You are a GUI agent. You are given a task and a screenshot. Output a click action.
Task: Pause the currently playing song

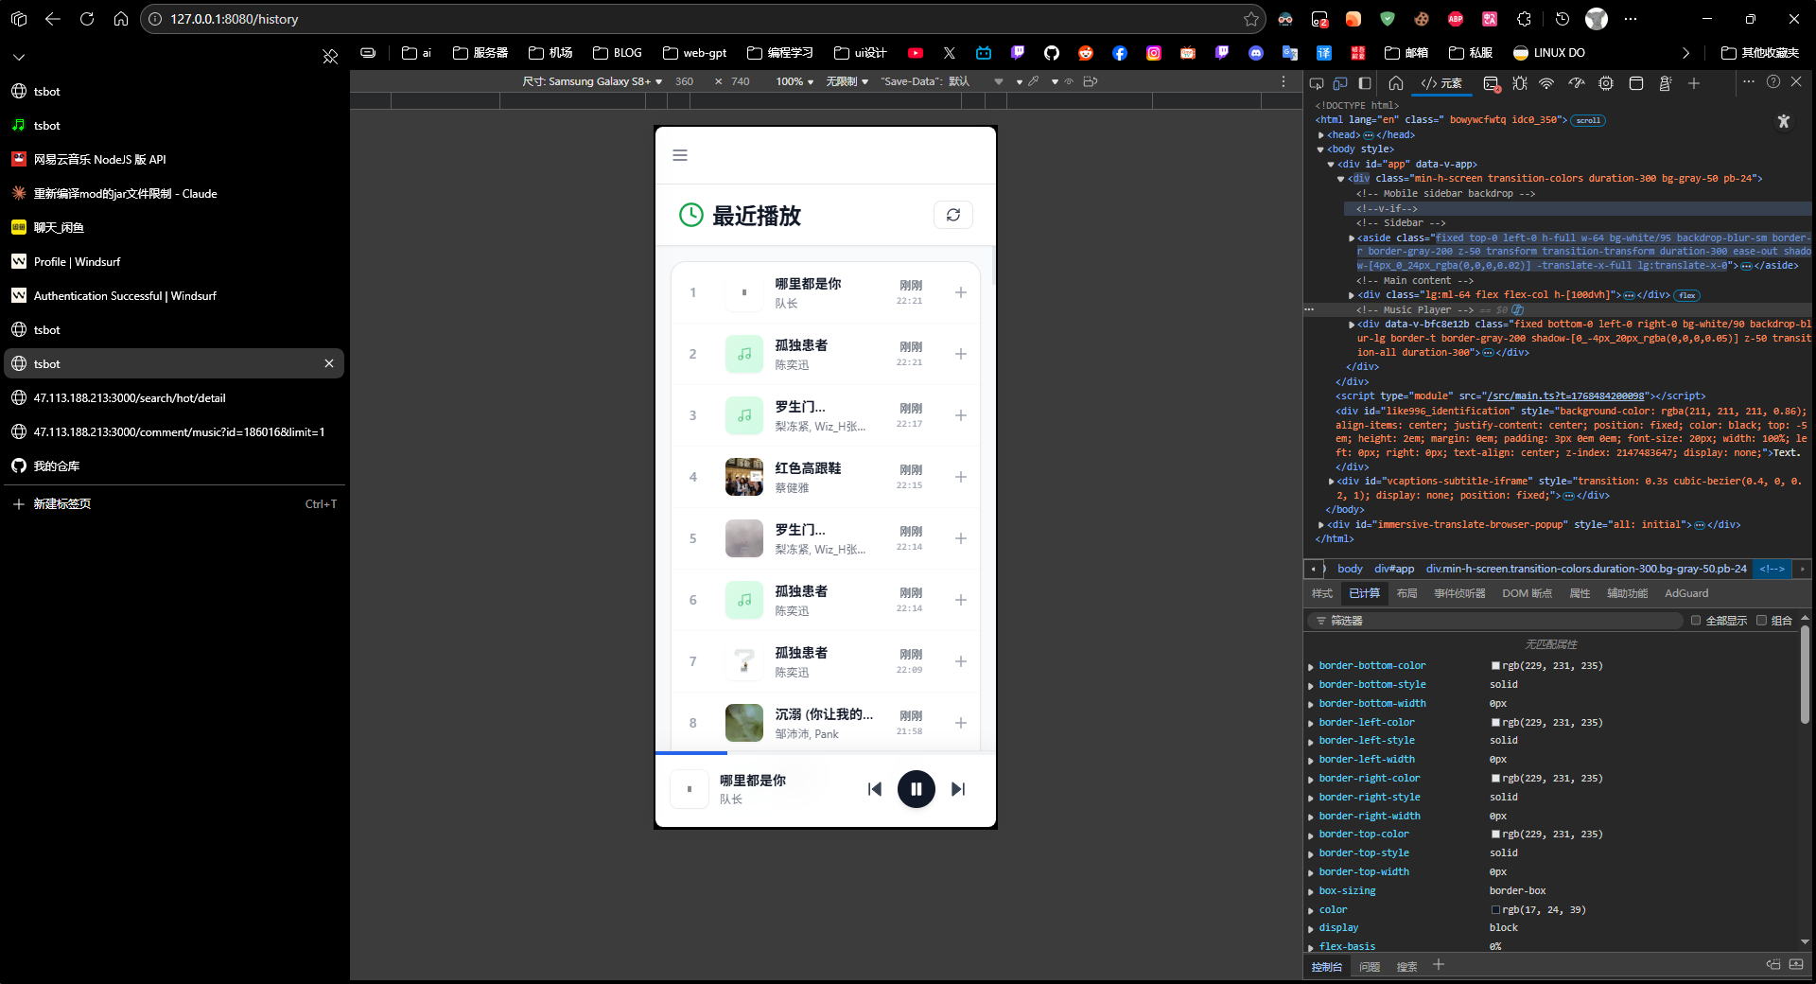(x=916, y=789)
